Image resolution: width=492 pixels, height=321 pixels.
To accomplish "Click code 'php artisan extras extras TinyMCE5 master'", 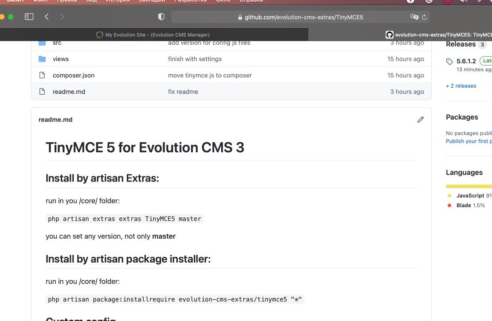I will point(125,219).
